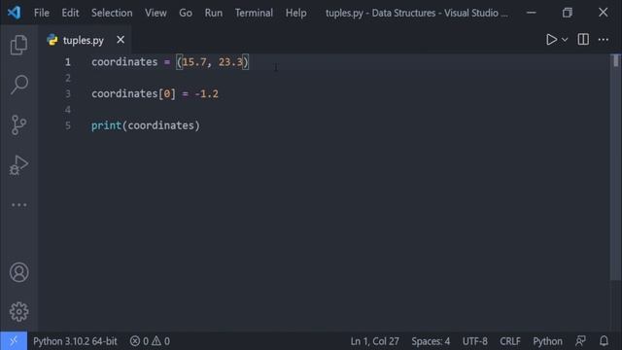This screenshot has width=622, height=350.
Task: Change language mode Python
Action: (x=547, y=341)
